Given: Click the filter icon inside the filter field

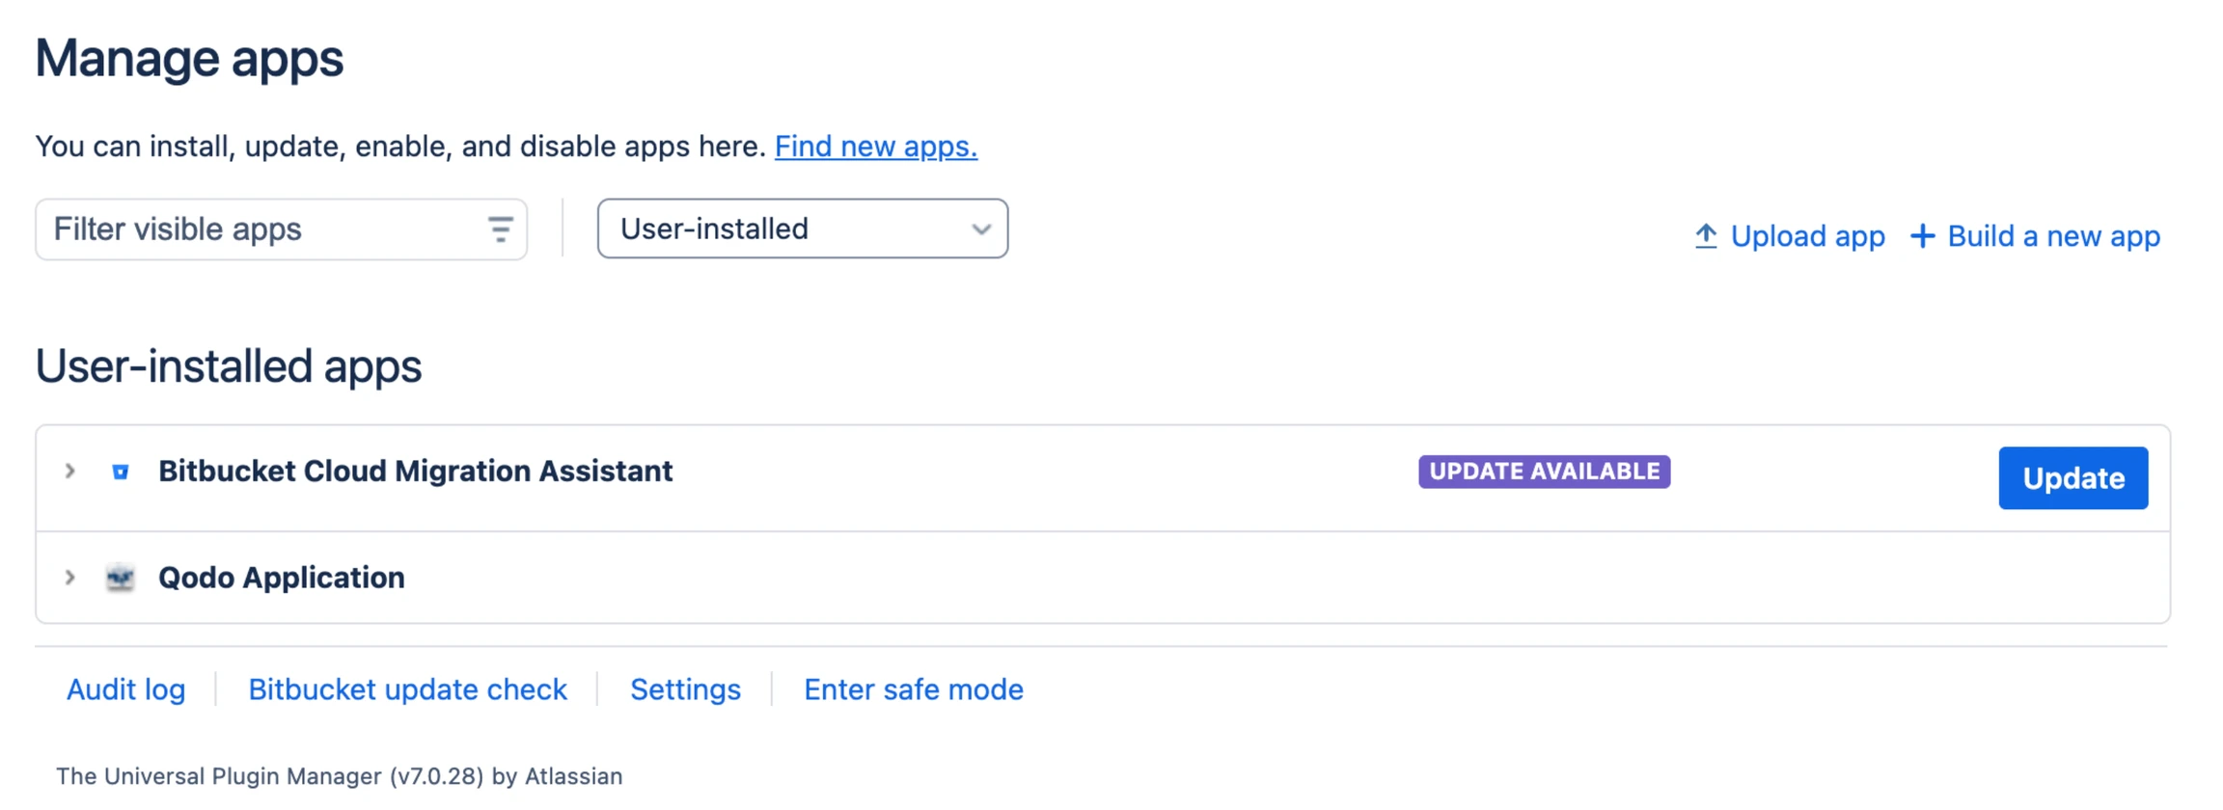Looking at the screenshot, I should [x=499, y=229].
